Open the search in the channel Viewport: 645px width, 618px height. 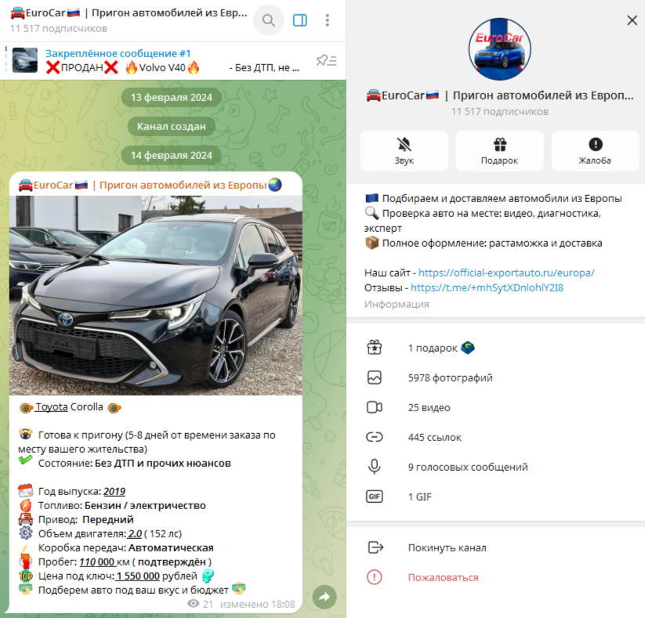268,20
